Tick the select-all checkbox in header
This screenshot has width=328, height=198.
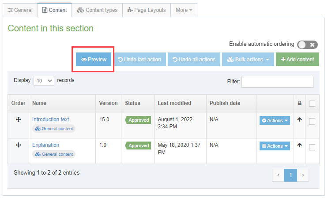coord(312,104)
